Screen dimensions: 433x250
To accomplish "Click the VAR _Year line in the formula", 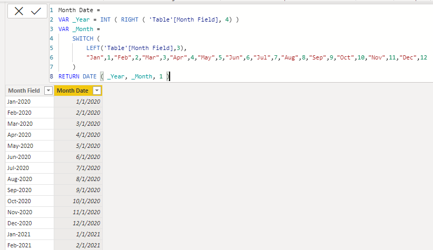I will (x=149, y=19).
